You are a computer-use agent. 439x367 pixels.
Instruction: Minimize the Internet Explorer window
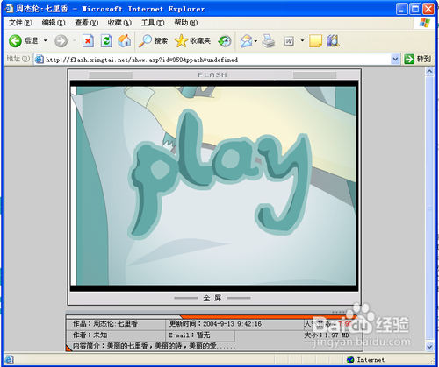click(402, 9)
